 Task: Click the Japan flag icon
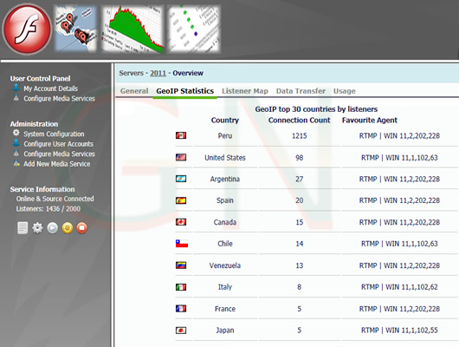coord(181,331)
